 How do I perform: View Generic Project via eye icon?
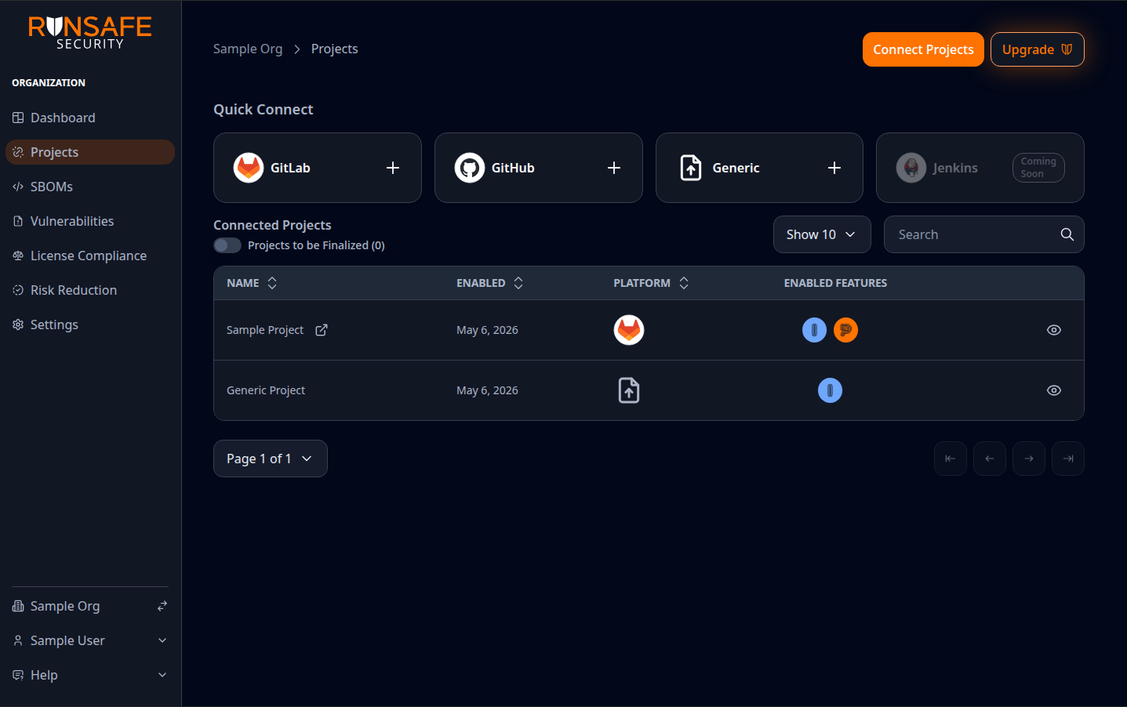pos(1054,390)
